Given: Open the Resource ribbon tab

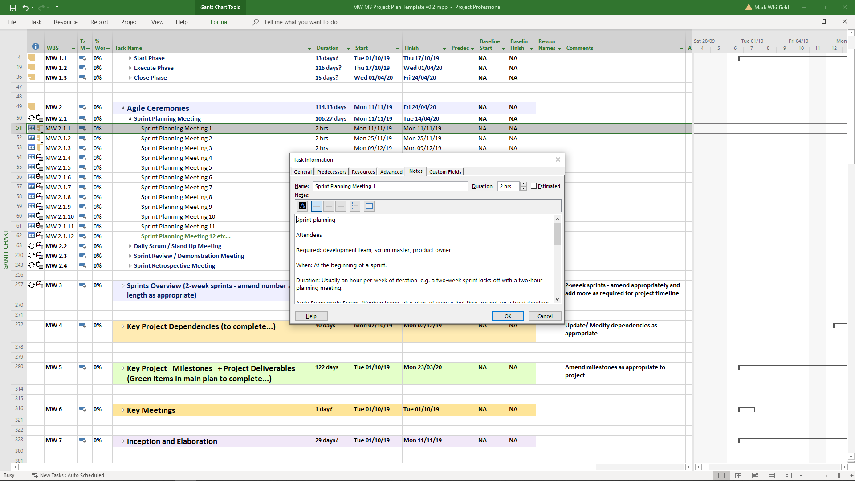Looking at the screenshot, I should tap(65, 22).
